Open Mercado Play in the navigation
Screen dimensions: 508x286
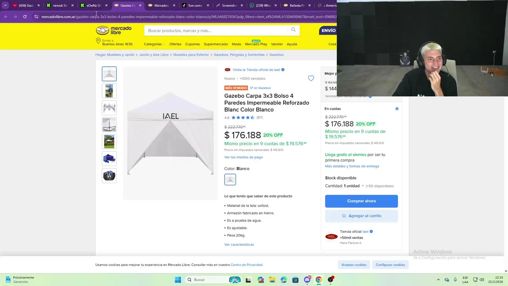(x=256, y=44)
